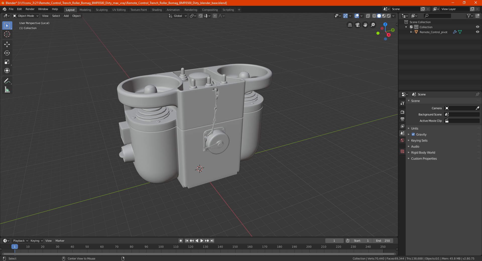
Task: Disable the Gravity checkbox
Action: click(413, 135)
